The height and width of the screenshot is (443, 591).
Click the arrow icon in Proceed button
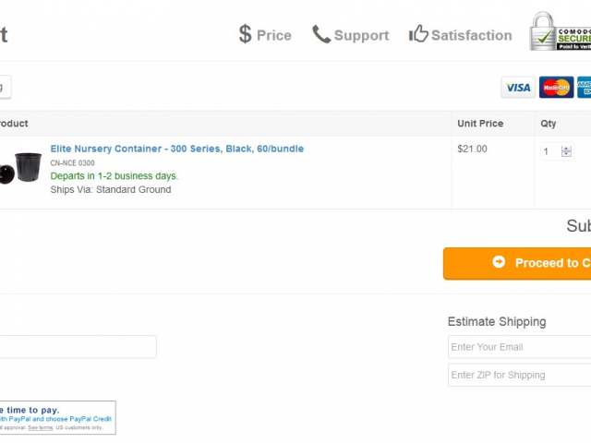(499, 262)
